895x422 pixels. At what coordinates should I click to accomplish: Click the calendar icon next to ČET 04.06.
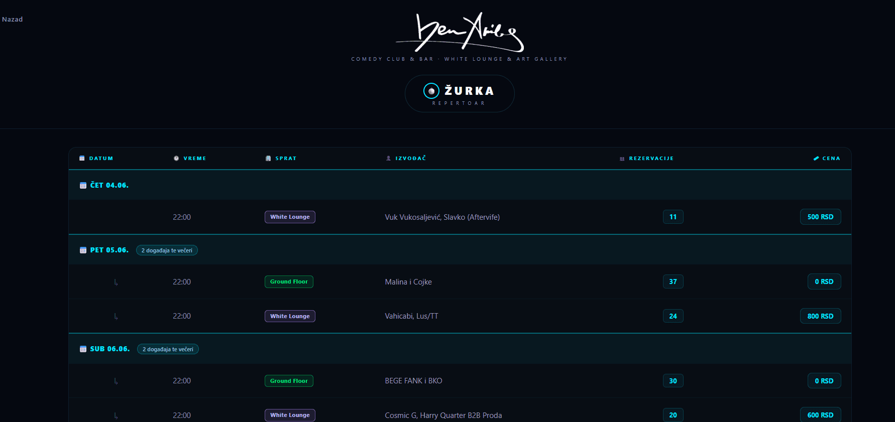(83, 186)
